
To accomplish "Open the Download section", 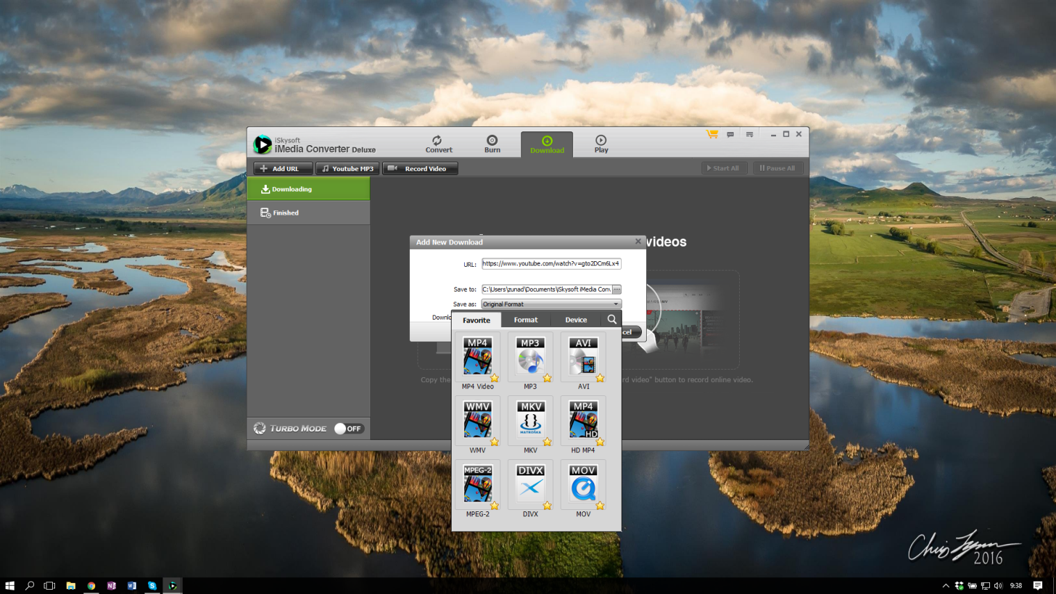I will click(x=547, y=145).
